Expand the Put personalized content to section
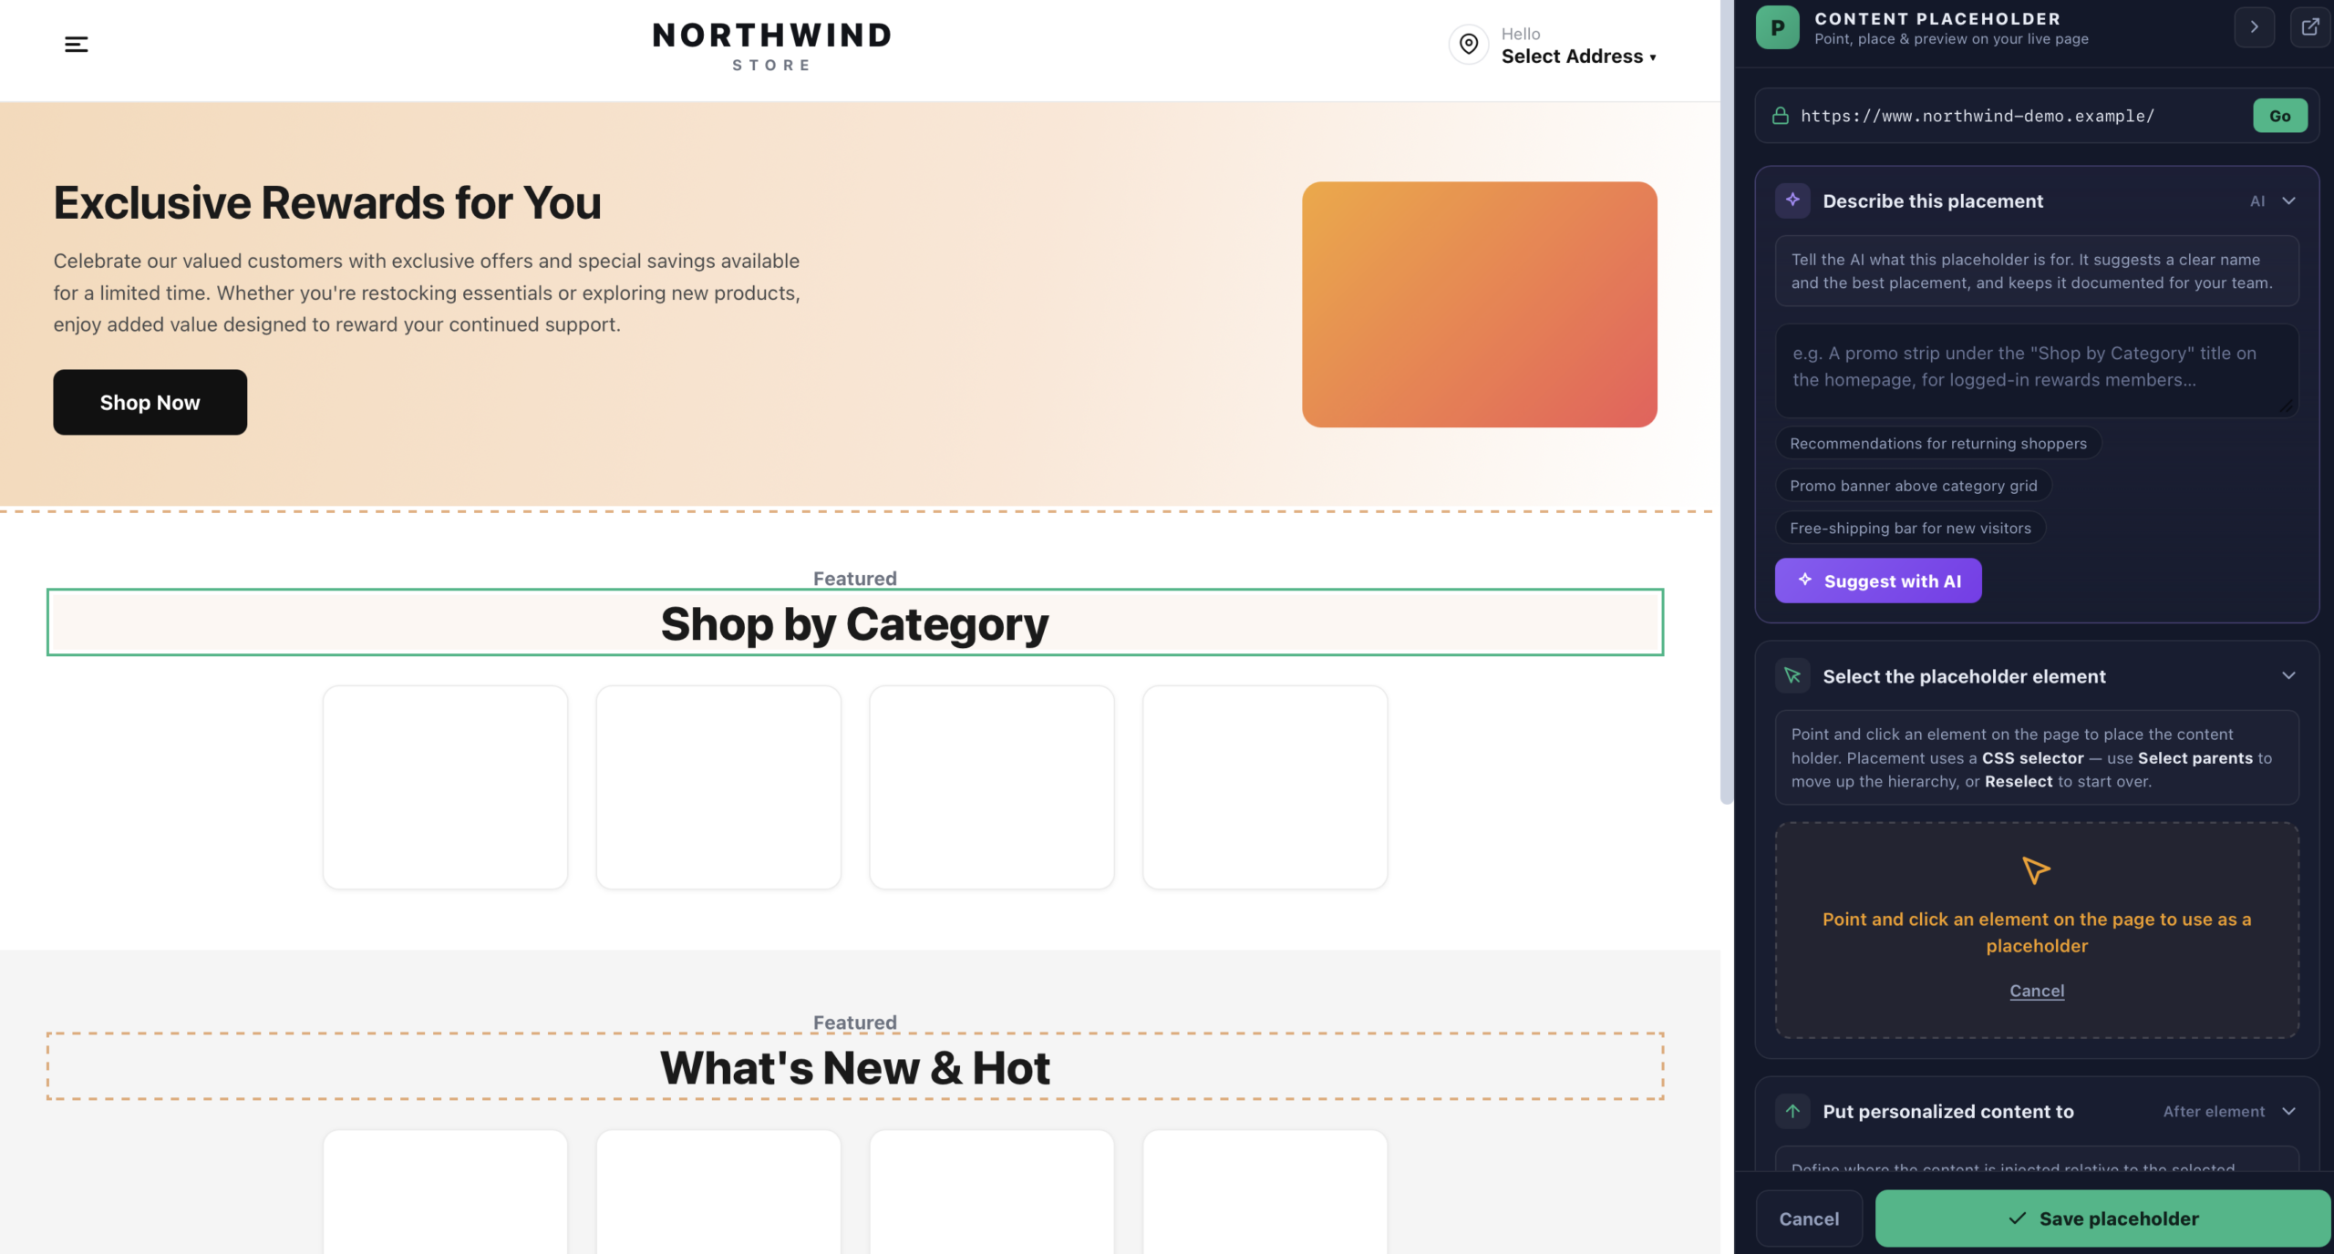 pos(2288,1111)
